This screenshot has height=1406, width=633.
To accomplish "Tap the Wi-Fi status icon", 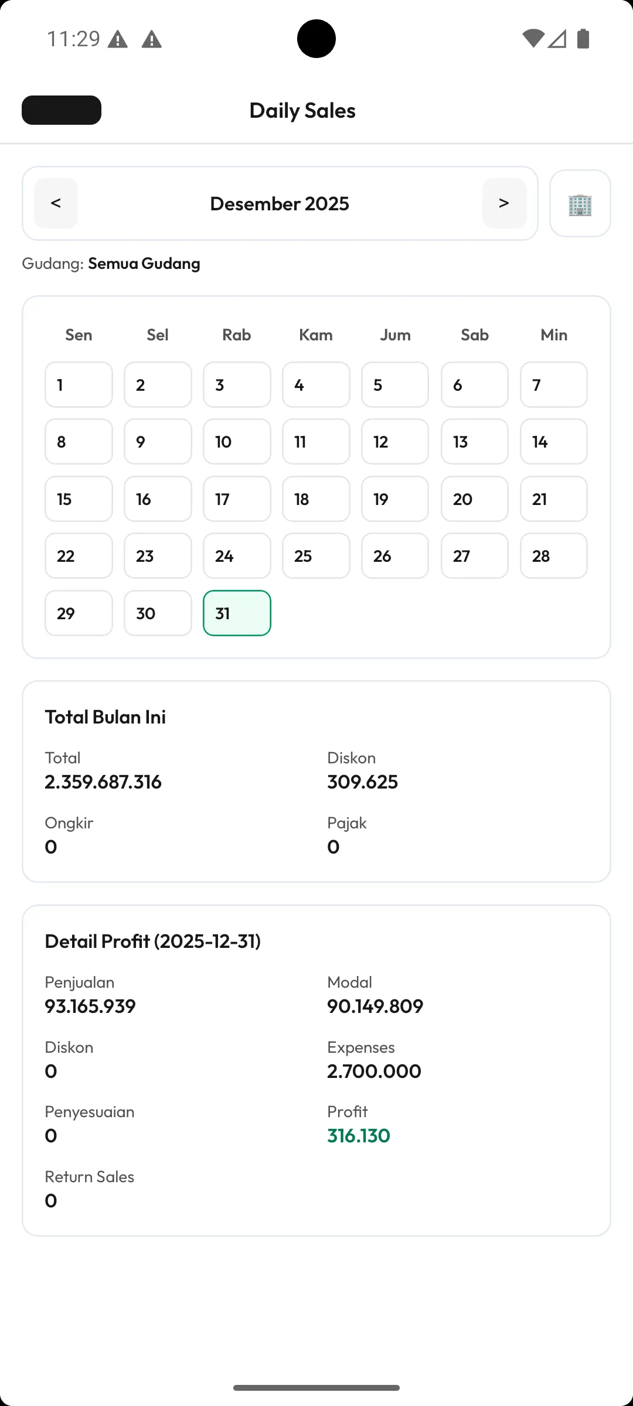I will click(533, 39).
